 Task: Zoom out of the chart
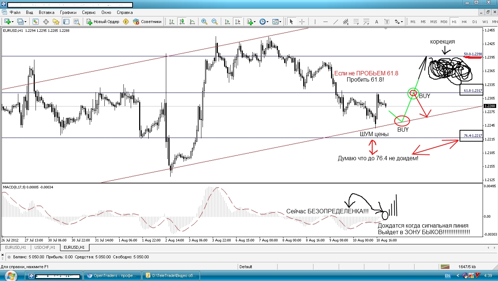click(215, 22)
